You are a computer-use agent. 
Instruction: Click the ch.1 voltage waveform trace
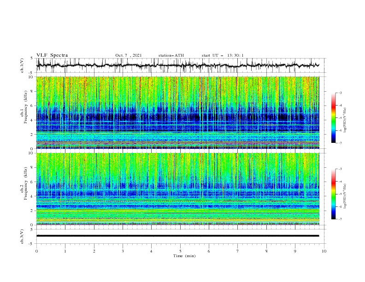tap(178, 65)
